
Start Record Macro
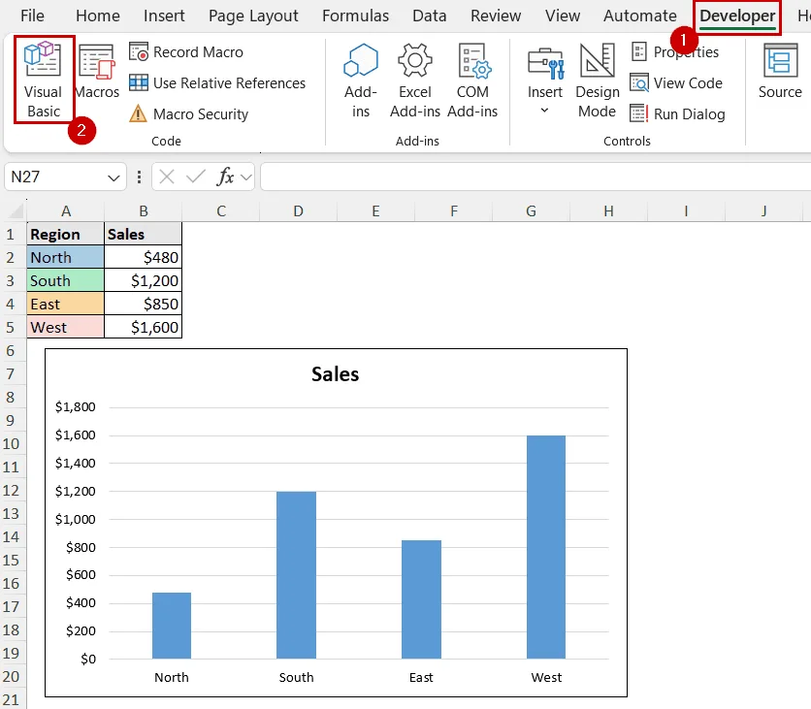pyautogui.click(x=186, y=52)
